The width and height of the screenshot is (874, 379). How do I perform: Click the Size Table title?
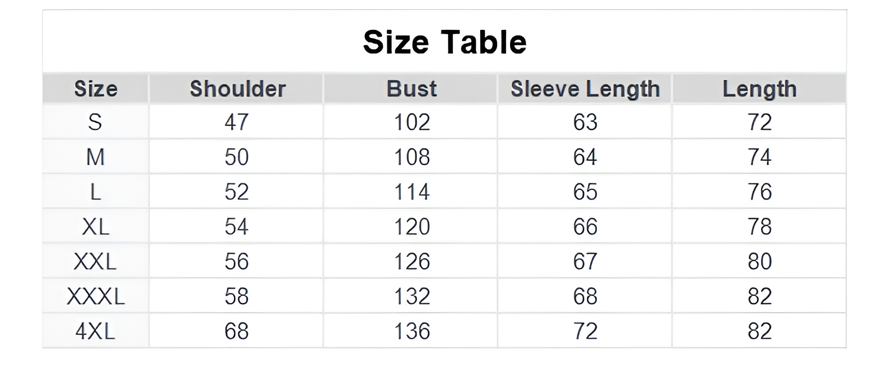click(x=444, y=42)
